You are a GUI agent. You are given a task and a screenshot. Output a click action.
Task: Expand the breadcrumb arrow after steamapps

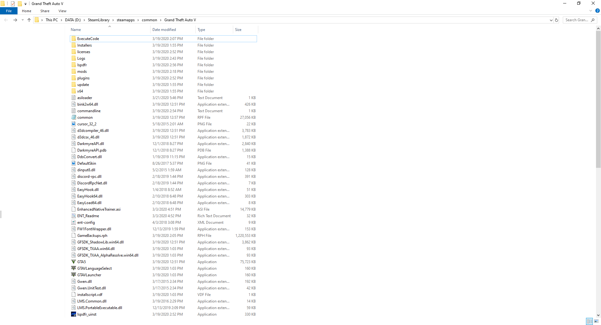[138, 20]
